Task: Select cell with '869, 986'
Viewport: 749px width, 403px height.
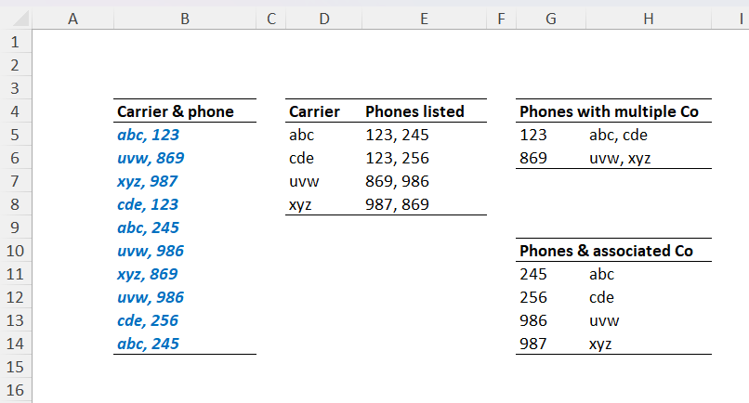Action: [x=424, y=181]
